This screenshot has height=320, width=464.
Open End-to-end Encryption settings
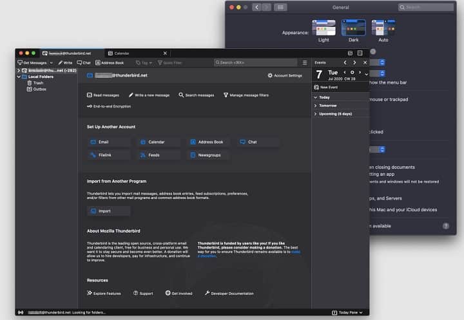click(x=109, y=106)
